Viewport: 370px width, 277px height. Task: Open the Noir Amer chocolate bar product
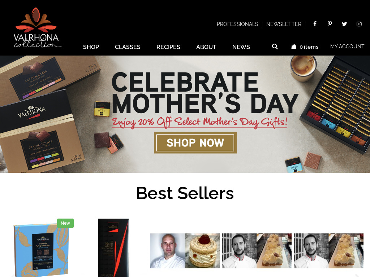click(x=113, y=248)
